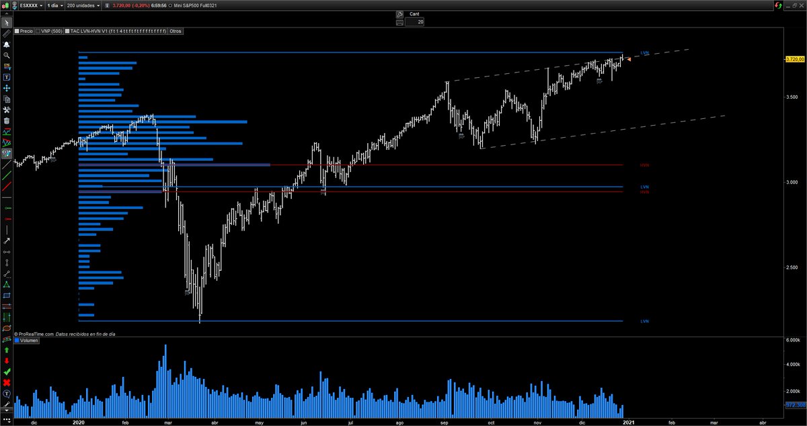
Task: Open the 1 día timeframe dropdown
Action: point(55,5)
